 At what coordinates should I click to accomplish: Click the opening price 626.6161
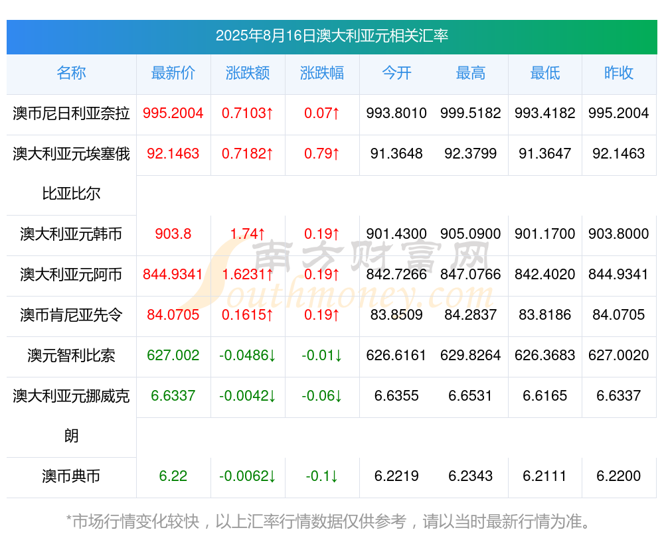point(396,356)
